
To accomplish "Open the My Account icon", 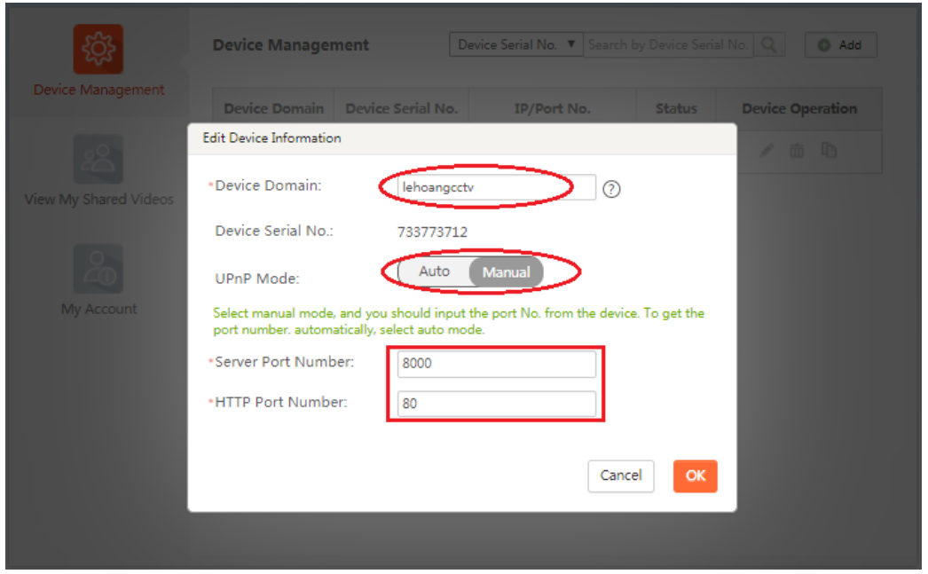I will (x=98, y=269).
